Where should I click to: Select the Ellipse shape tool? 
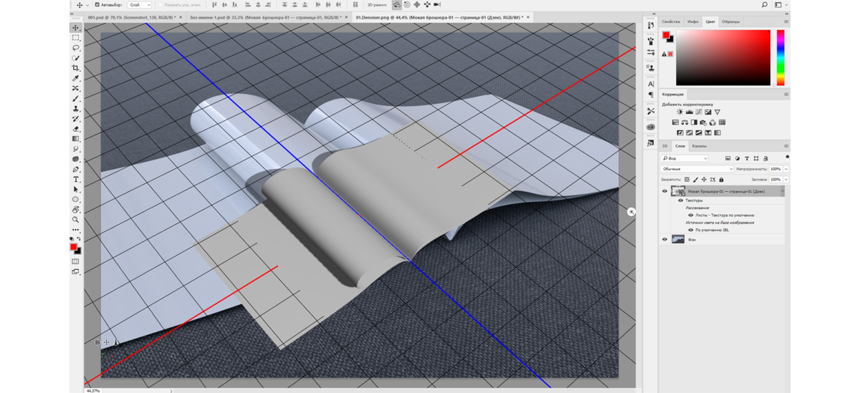click(76, 200)
